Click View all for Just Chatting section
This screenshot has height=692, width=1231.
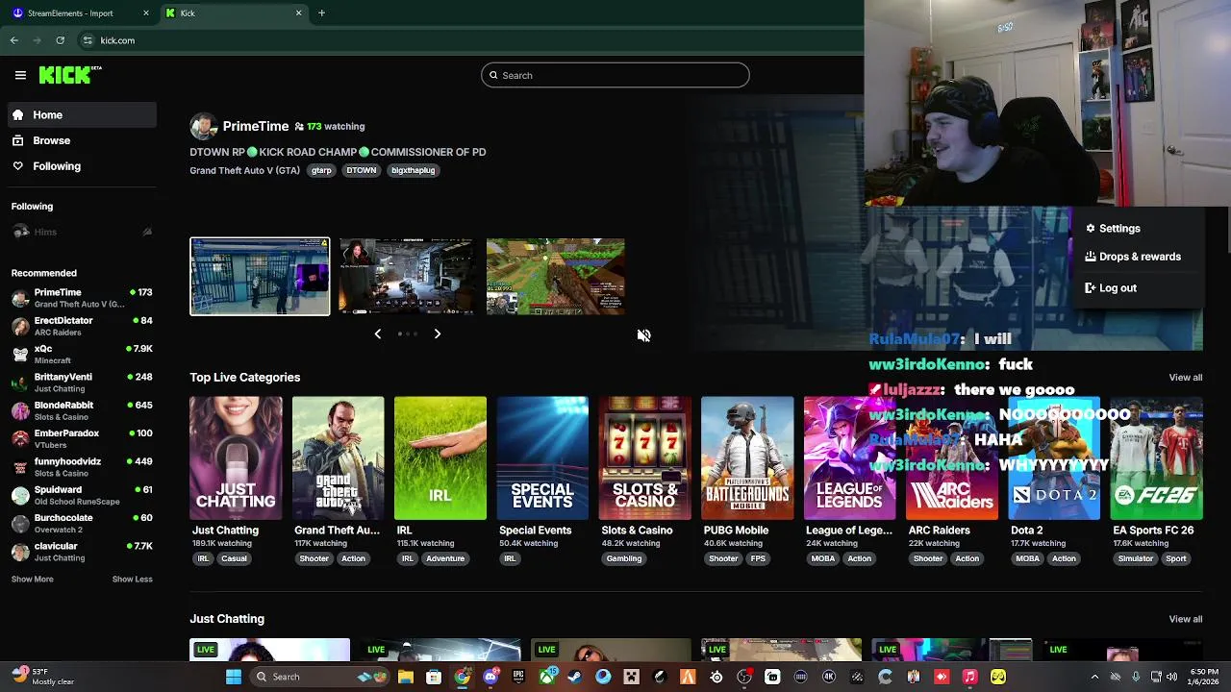click(1185, 619)
